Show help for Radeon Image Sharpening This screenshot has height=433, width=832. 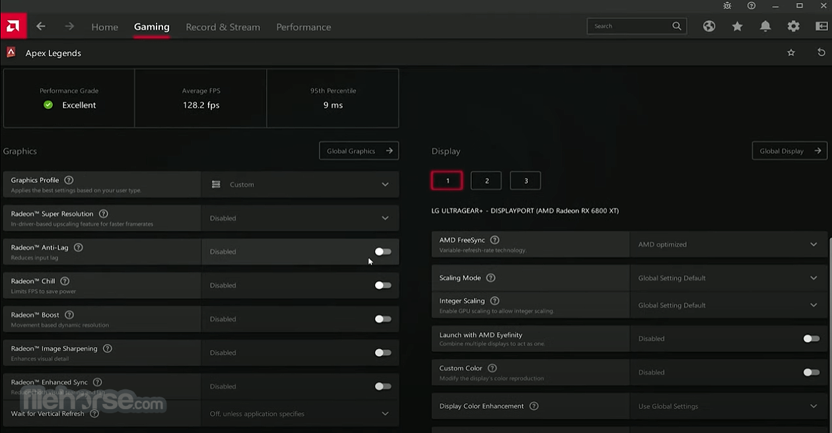pos(108,349)
